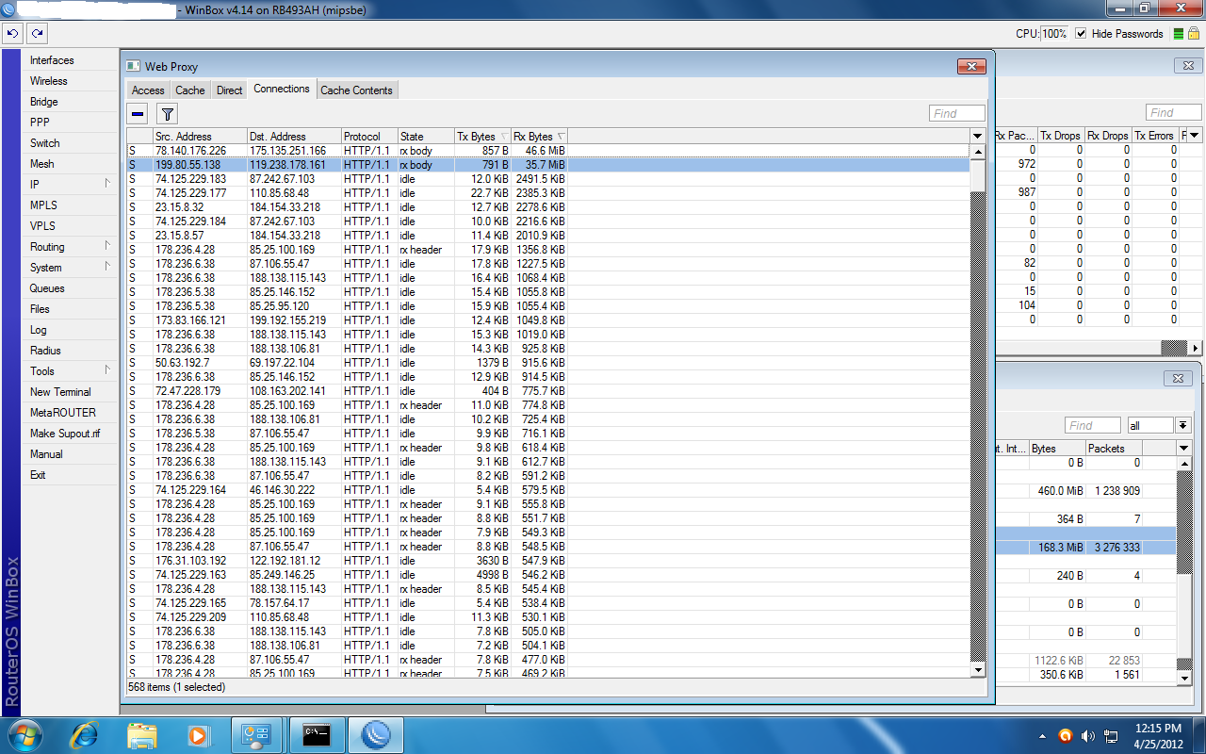Image resolution: width=1206 pixels, height=754 pixels.
Task: Open the Wireless menu item
Action: click(49, 81)
